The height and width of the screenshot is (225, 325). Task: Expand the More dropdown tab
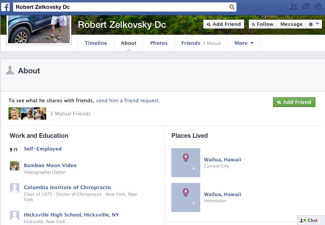tap(244, 43)
